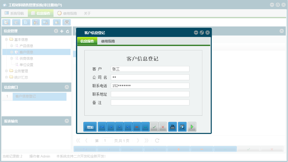
Task: Click the form list view toolbar icon
Action: click(x=16, y=22)
